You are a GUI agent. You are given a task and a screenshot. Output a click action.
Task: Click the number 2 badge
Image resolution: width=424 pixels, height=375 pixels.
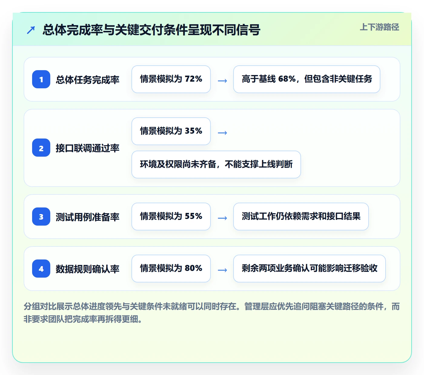pos(41,148)
